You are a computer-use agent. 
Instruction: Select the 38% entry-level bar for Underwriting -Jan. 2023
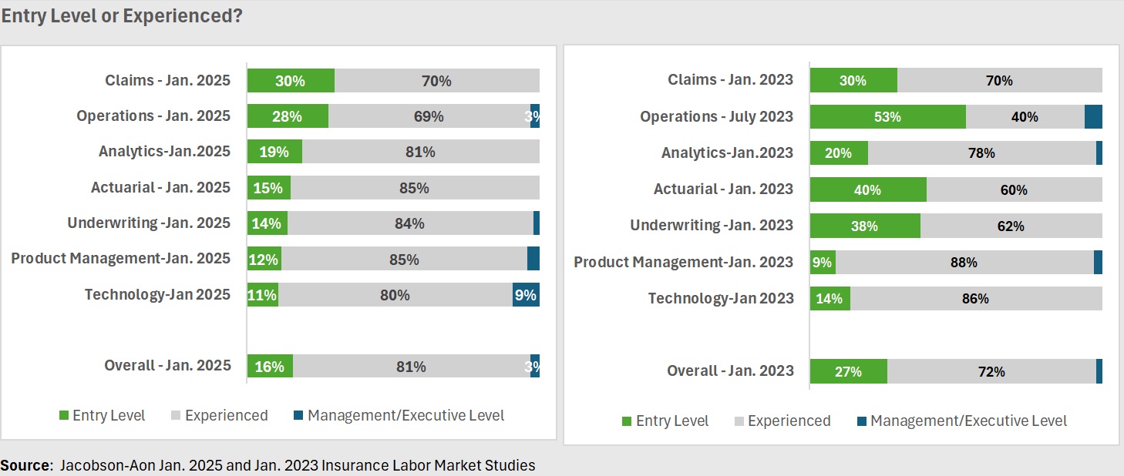[865, 226]
